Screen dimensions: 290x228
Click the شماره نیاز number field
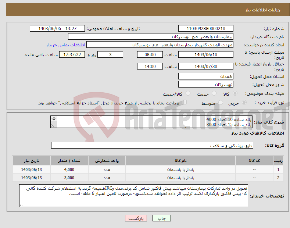click(206, 29)
